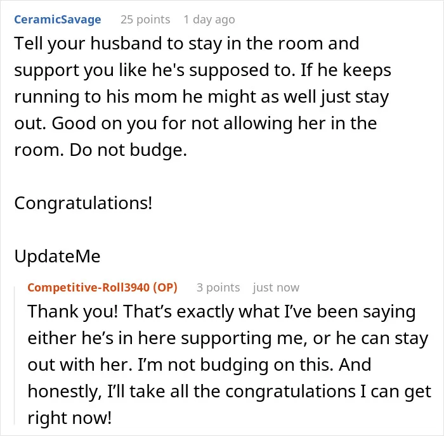Click the line starting "Thank you! That's exactly"
The width and height of the screenshot is (444, 436).
point(221,312)
